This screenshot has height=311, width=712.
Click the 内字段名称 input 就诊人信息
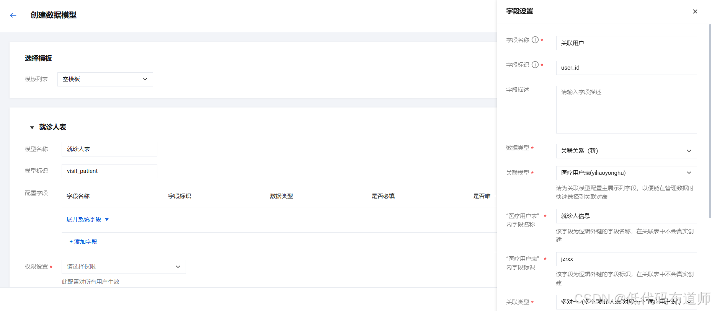point(626,216)
